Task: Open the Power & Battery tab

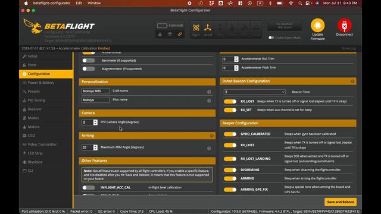Action: coord(46,83)
